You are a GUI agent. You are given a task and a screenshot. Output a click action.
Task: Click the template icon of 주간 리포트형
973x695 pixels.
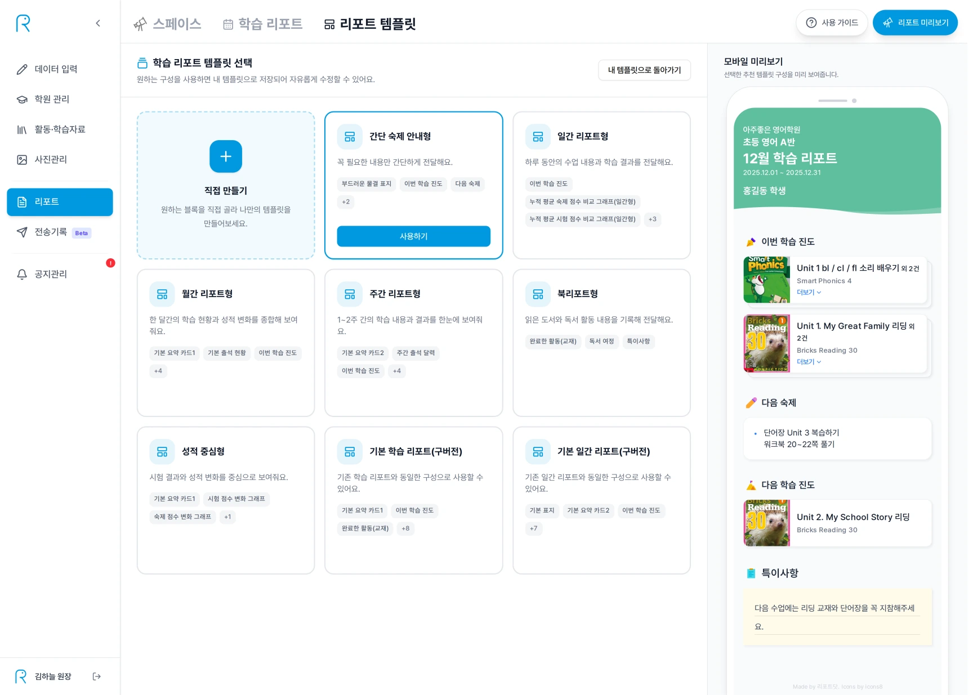tap(350, 294)
